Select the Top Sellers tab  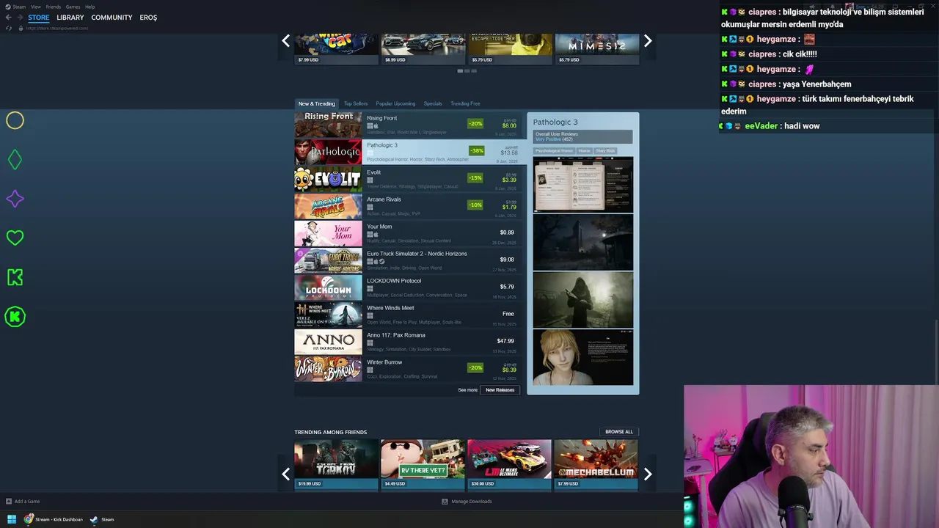pos(356,103)
